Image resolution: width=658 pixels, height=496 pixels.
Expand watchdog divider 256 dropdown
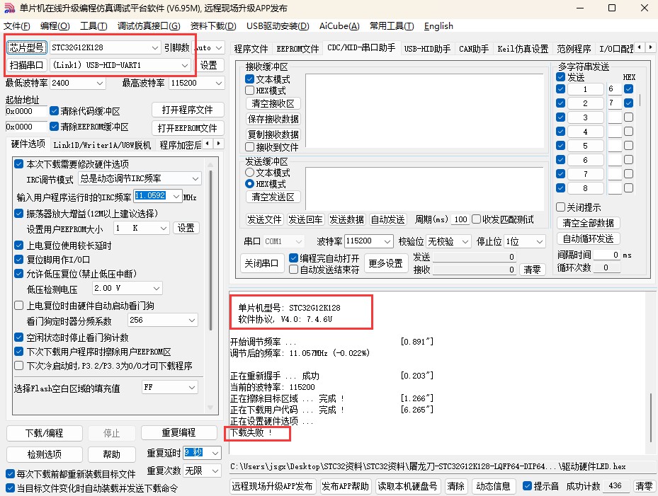coord(192,321)
